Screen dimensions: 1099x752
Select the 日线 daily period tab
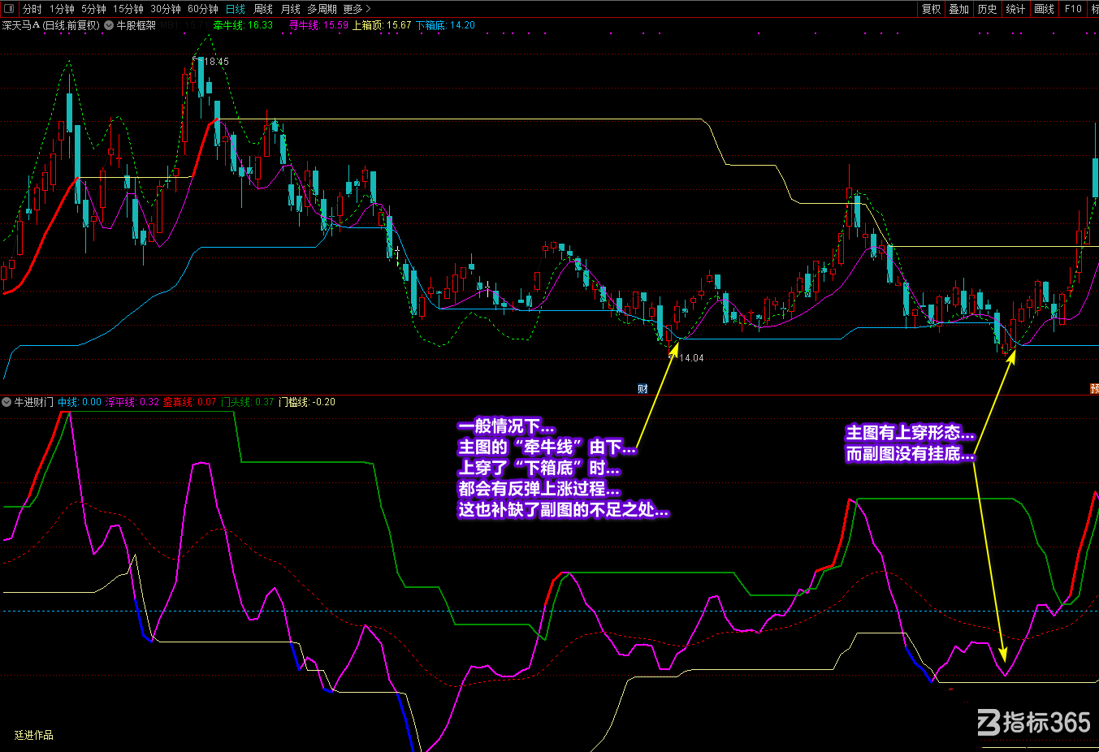(x=236, y=9)
